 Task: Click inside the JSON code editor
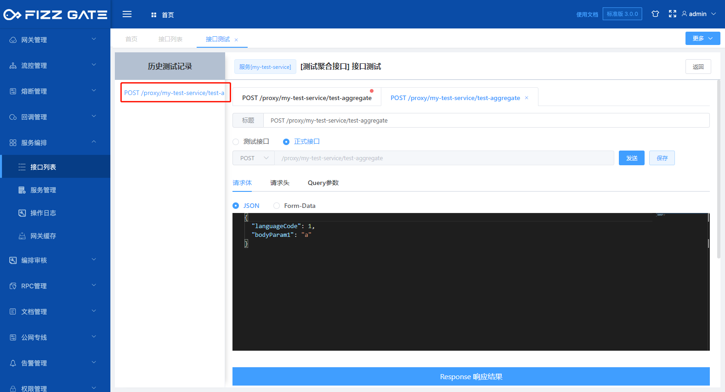[x=471, y=282]
